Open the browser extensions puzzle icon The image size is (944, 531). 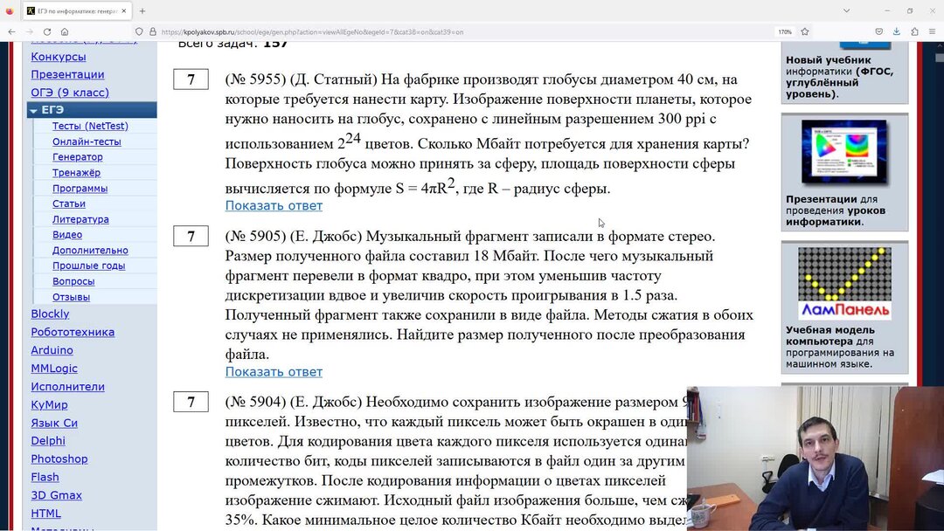pos(916,30)
